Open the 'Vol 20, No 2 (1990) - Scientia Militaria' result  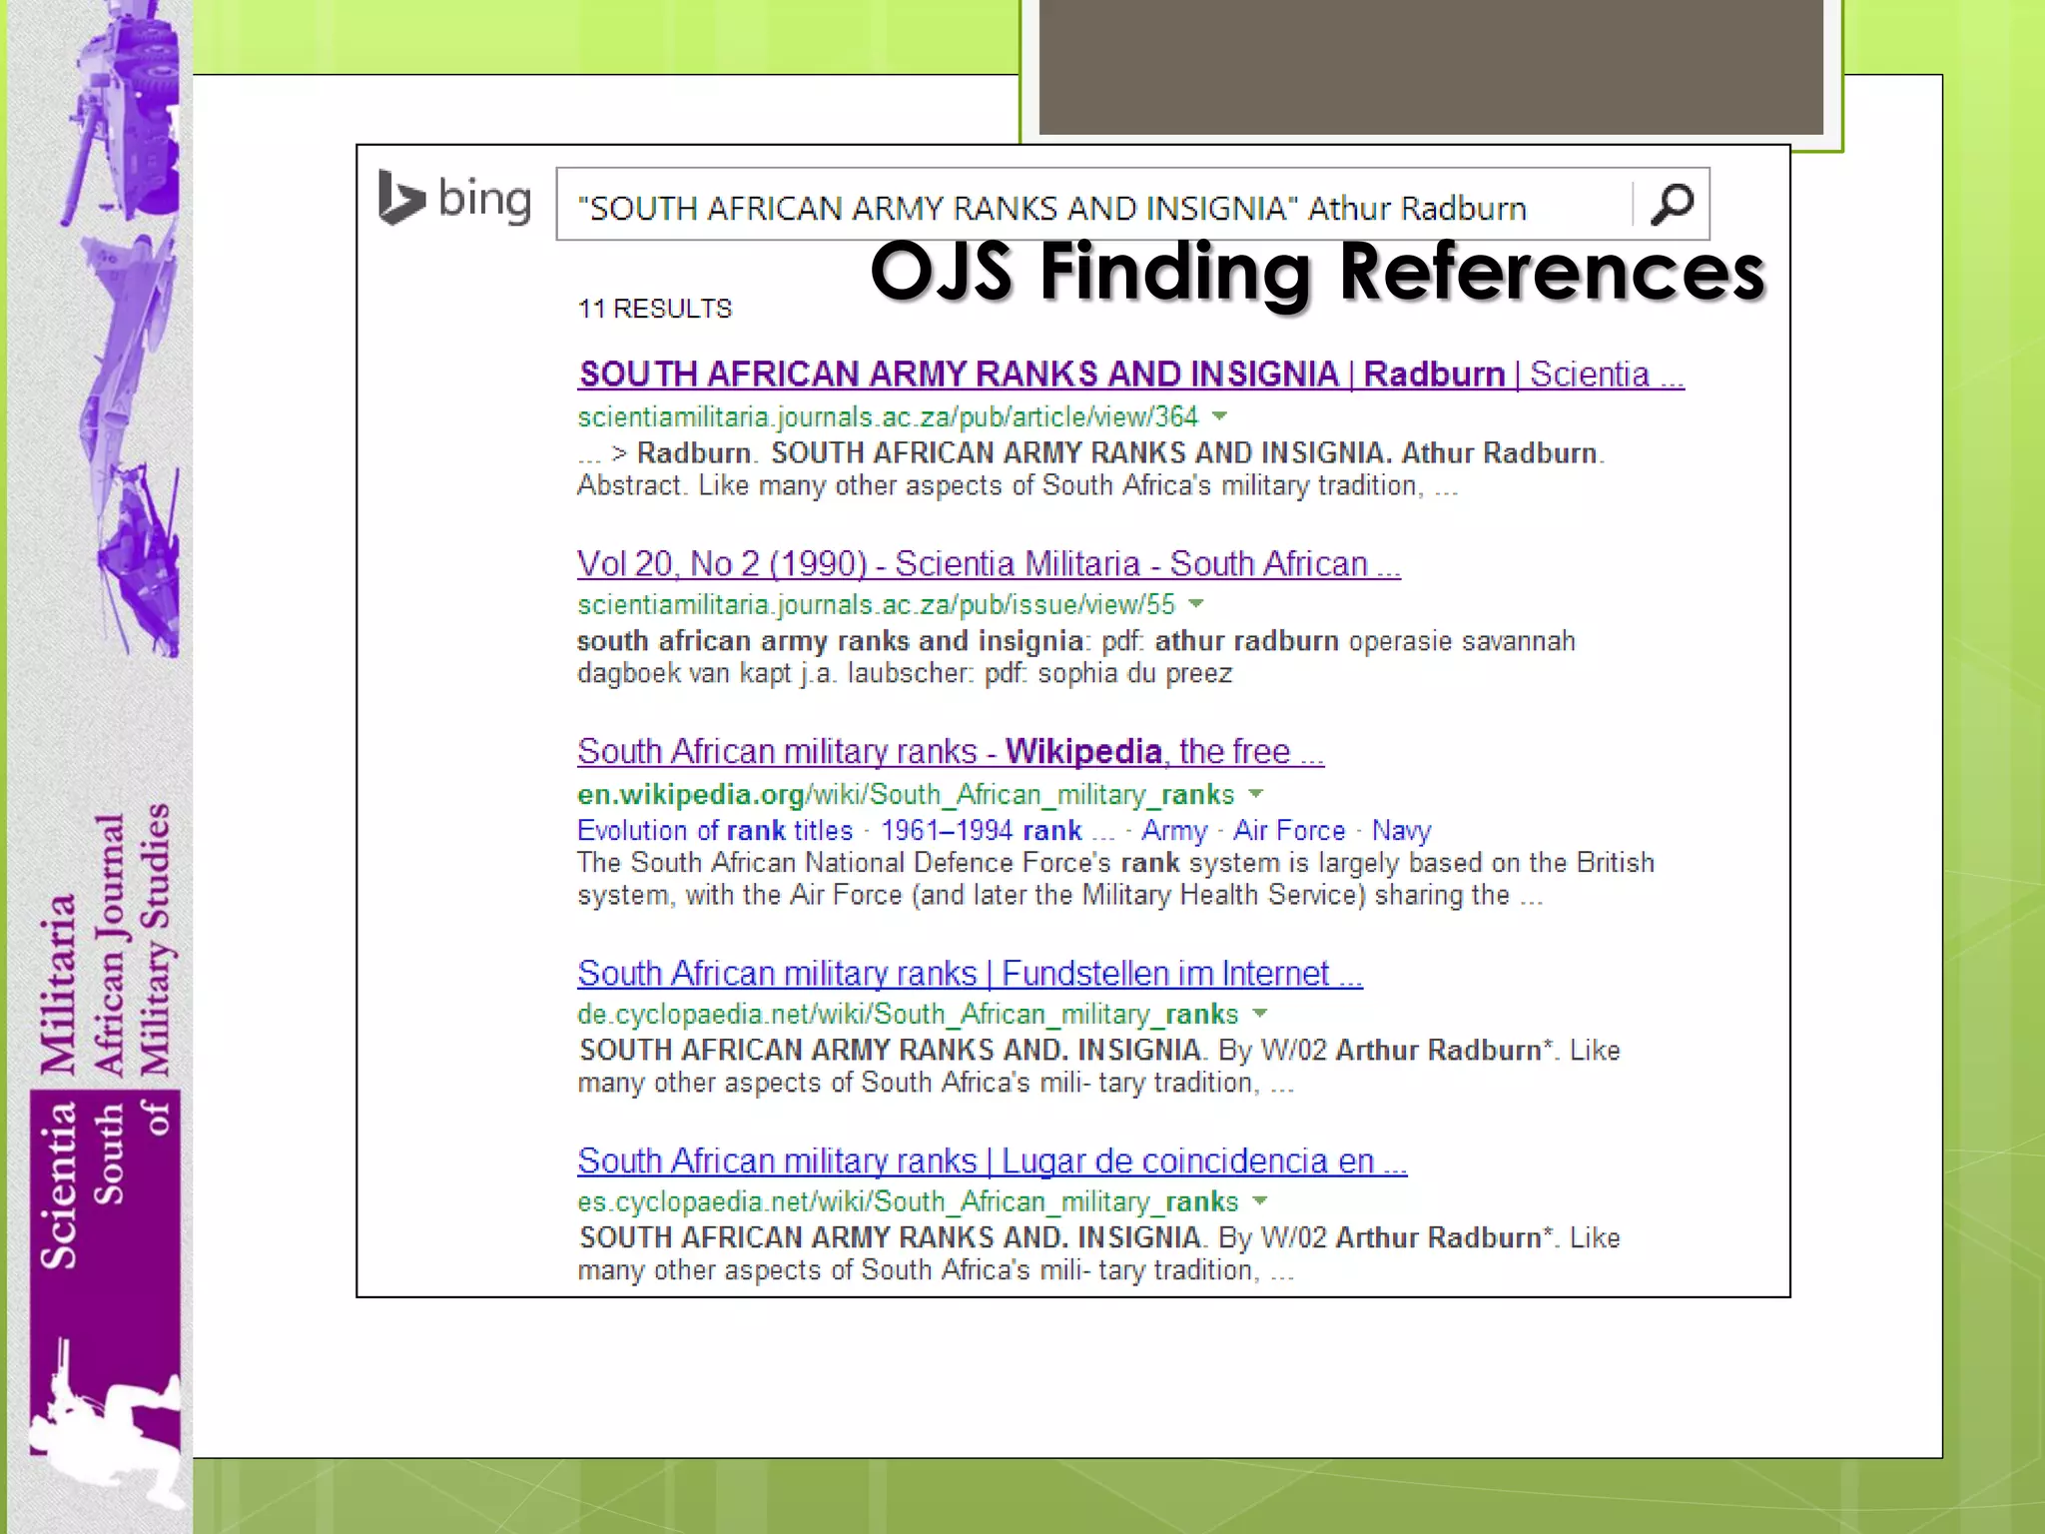pyautogui.click(x=989, y=563)
